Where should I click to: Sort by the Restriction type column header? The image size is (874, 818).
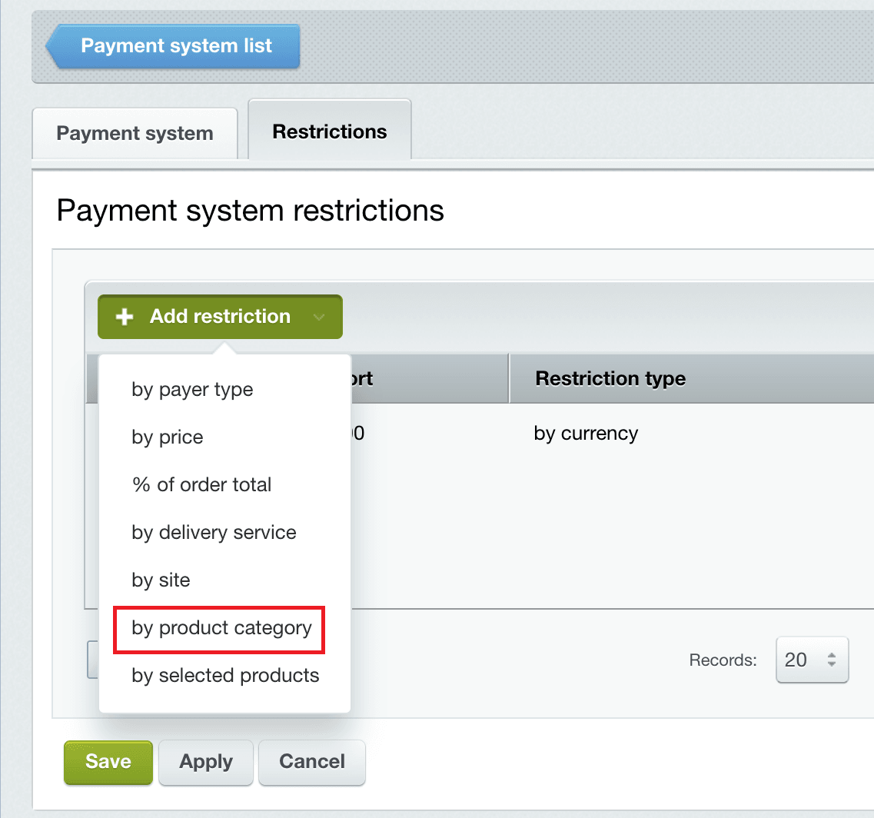pos(610,378)
